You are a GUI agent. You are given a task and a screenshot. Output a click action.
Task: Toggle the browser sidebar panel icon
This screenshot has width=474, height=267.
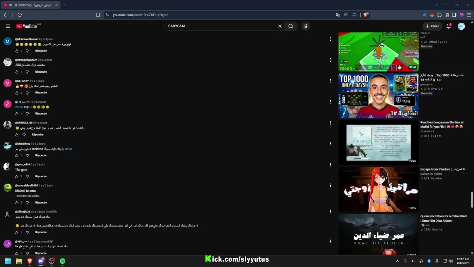pyautogui.click(x=454, y=15)
